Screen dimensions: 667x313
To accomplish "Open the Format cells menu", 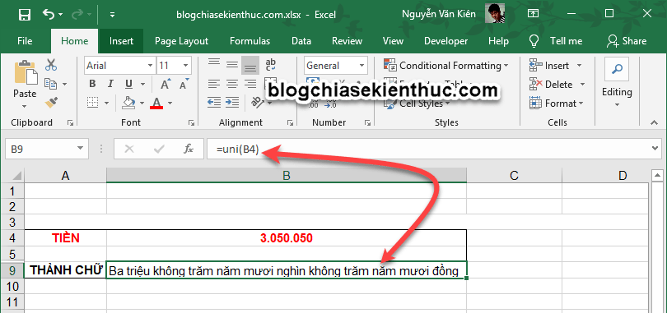I will point(557,103).
